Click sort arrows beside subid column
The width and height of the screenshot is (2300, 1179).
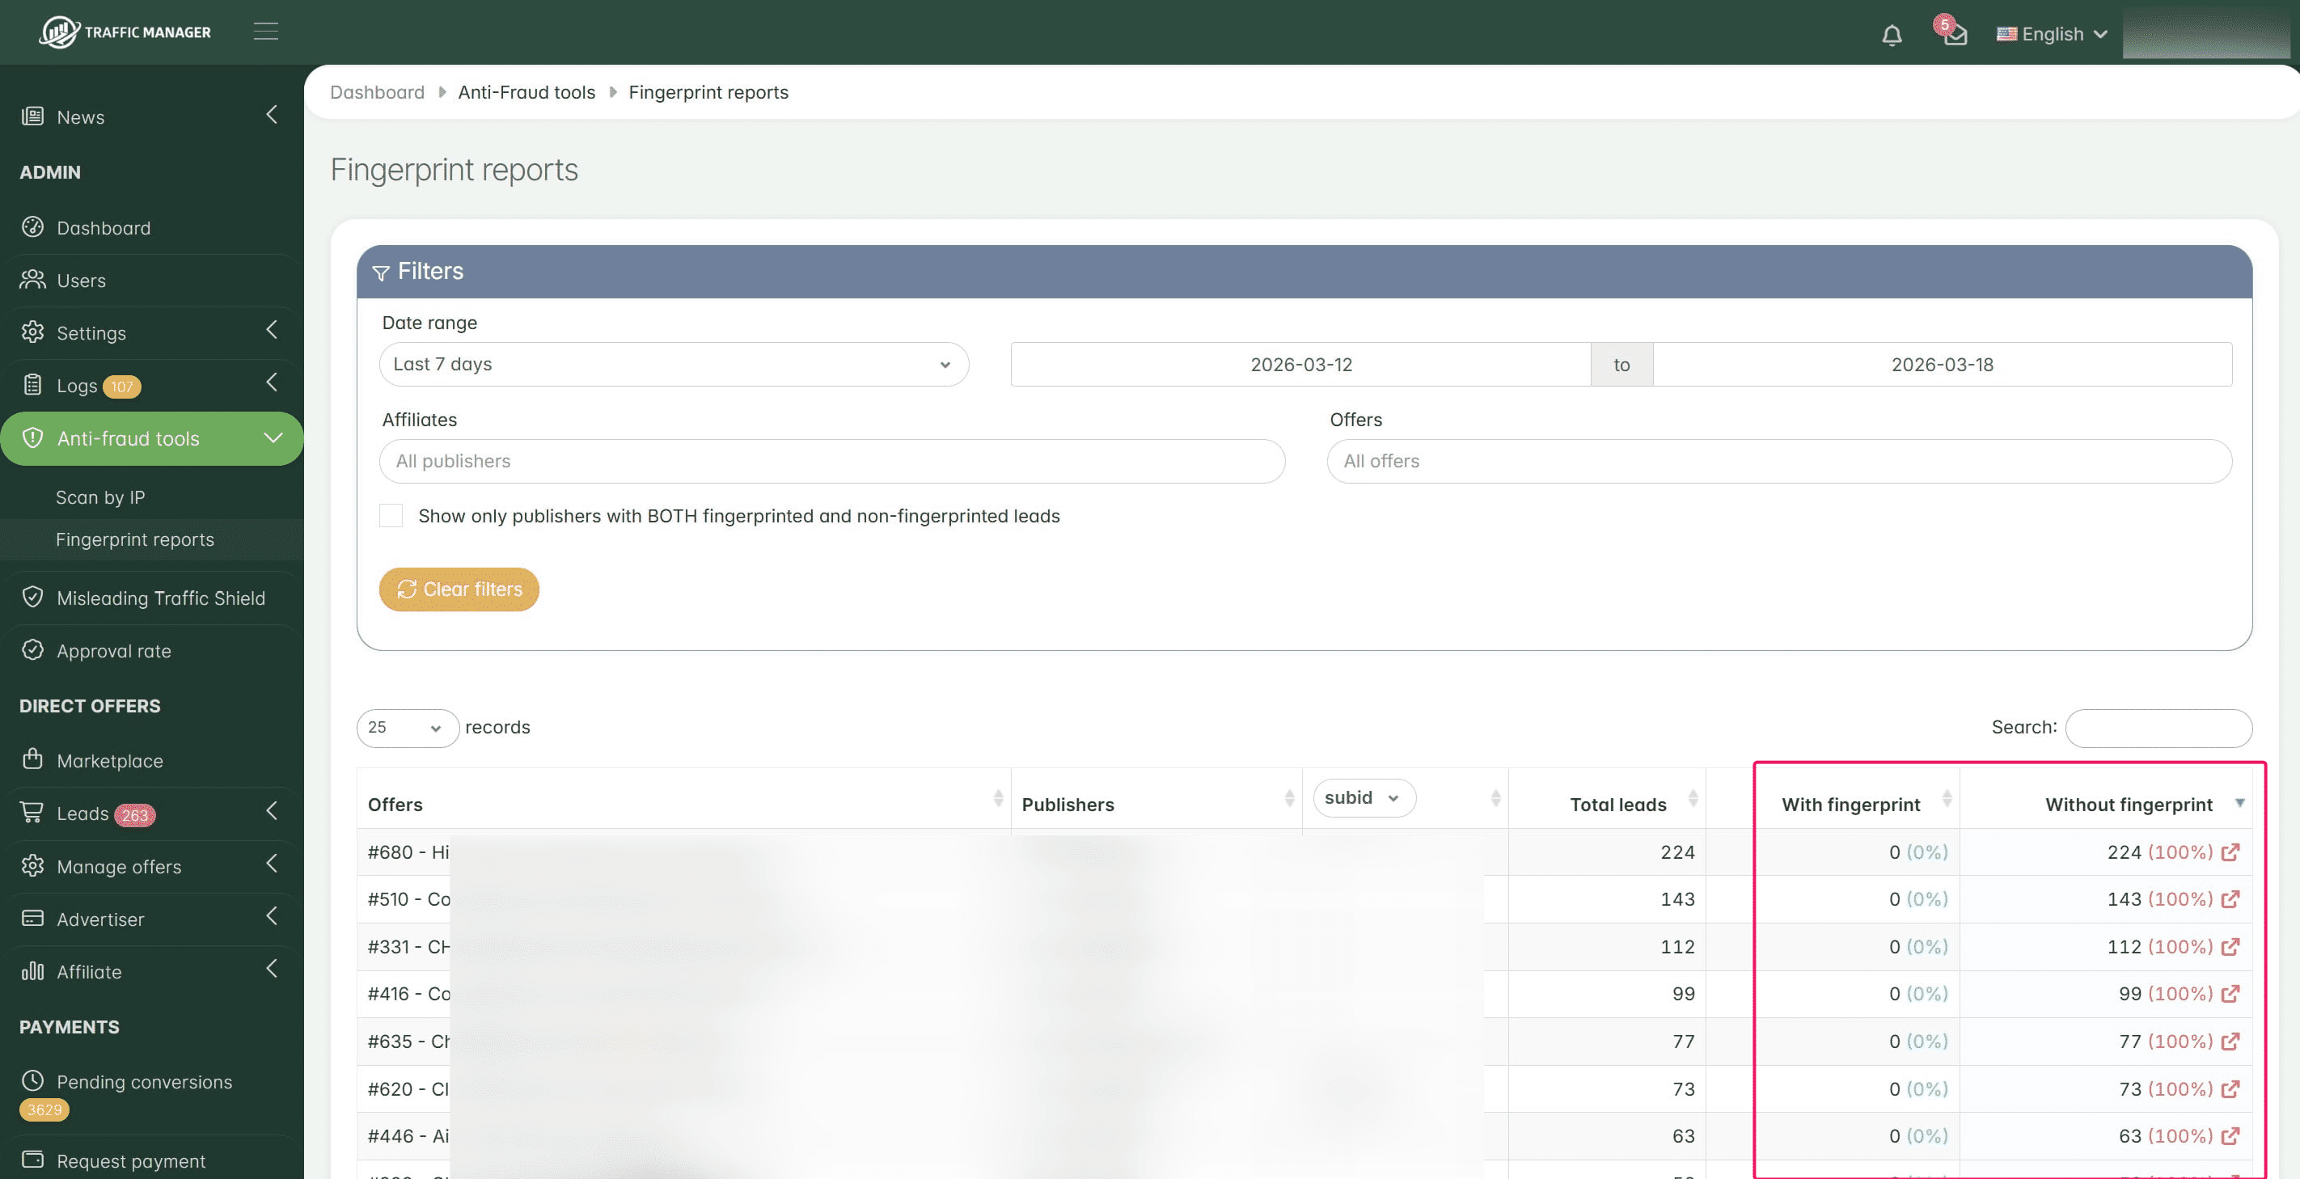[1495, 799]
